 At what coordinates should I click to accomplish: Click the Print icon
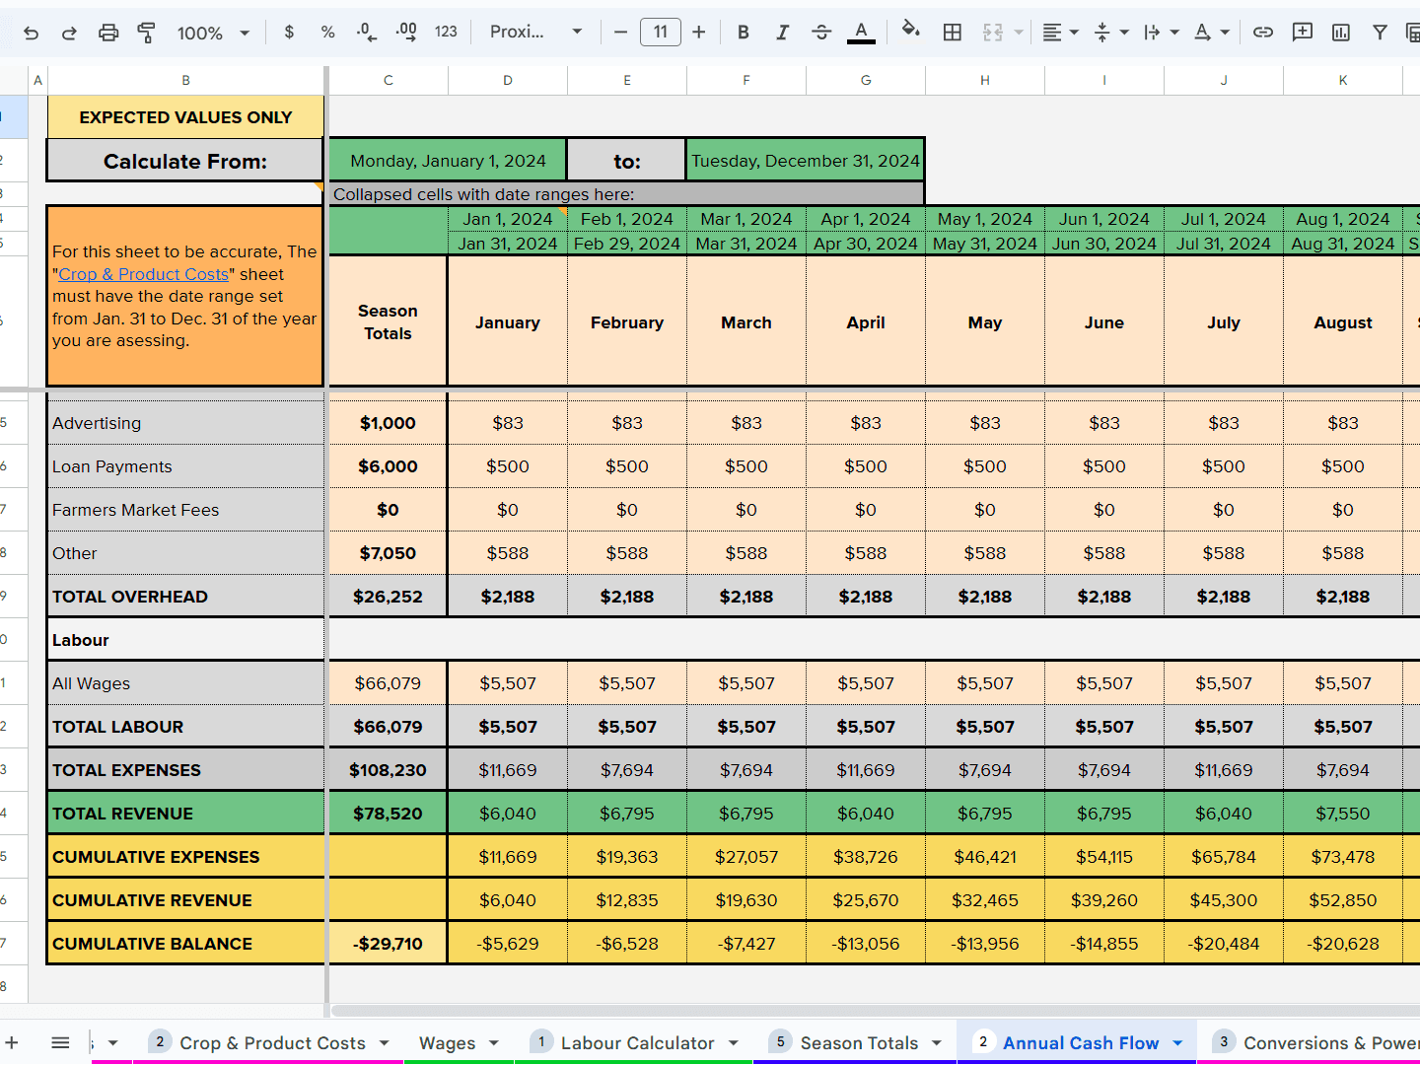[107, 32]
